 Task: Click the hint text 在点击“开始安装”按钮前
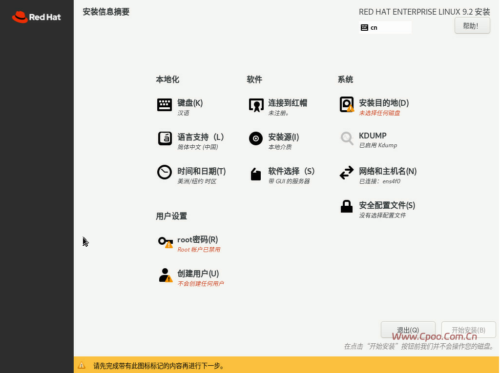click(419, 346)
